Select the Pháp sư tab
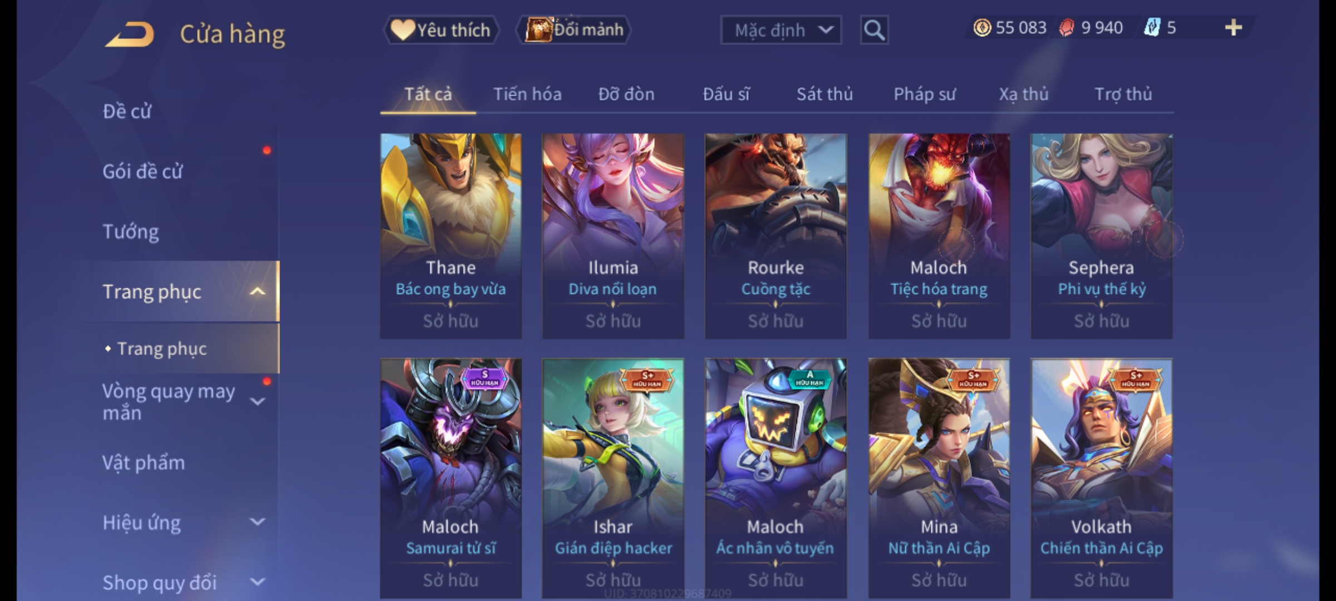Viewport: 1336px width, 601px height. click(924, 94)
